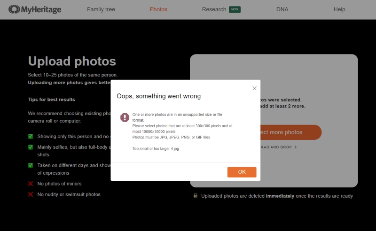The height and width of the screenshot is (231, 376).
Task: Click green check beside 'Mainly selfies'
Action: [31, 147]
